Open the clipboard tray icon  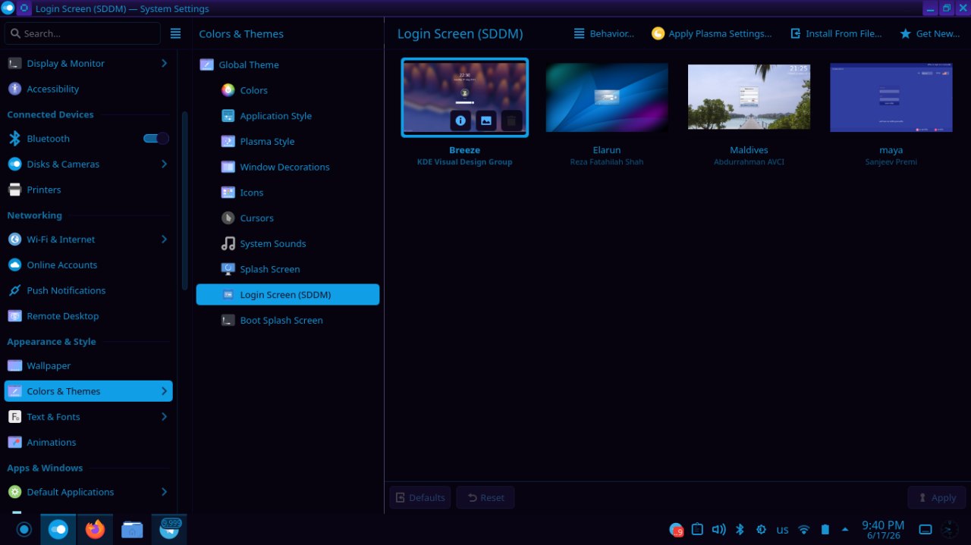click(x=697, y=529)
